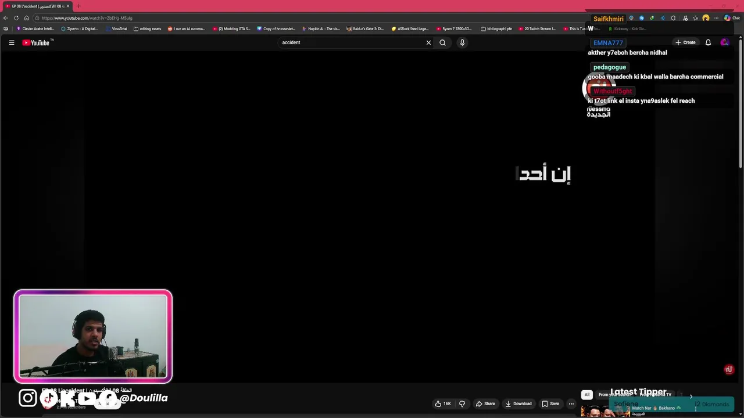Open options for 'Match Nar' recommended video
Image resolution: width=744 pixels, height=418 pixels.
coord(695,409)
